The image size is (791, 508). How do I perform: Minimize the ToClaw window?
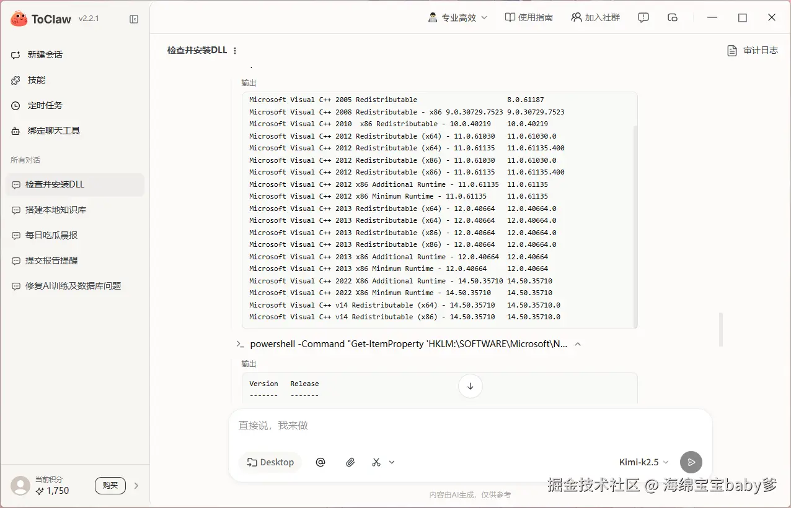714,18
